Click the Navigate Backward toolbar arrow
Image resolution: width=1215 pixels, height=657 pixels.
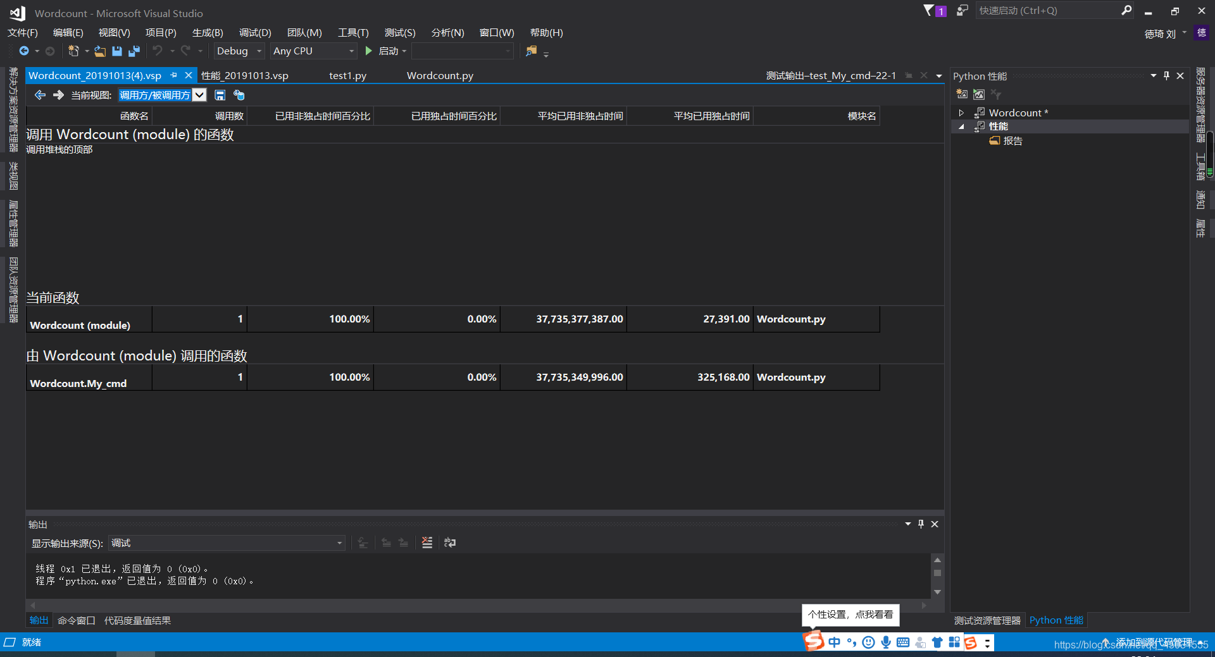click(x=24, y=51)
